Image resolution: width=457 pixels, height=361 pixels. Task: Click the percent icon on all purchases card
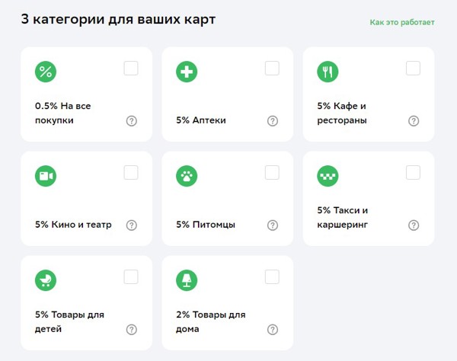46,72
